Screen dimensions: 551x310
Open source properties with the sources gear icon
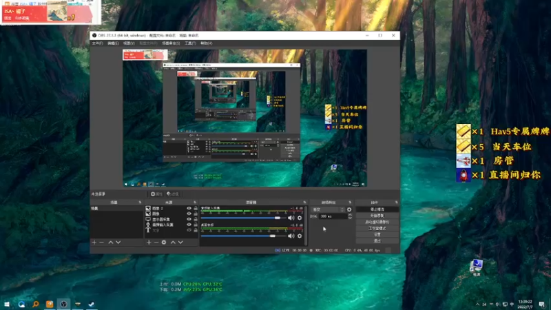coord(164,242)
